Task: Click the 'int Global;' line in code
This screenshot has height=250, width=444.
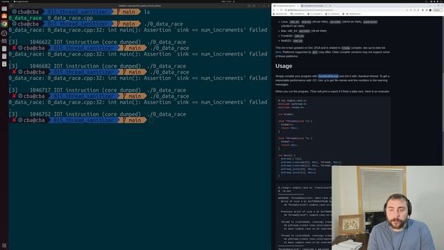Action: point(286,114)
